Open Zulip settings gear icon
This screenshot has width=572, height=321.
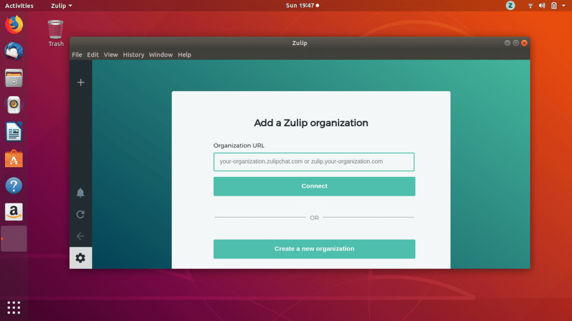(80, 258)
